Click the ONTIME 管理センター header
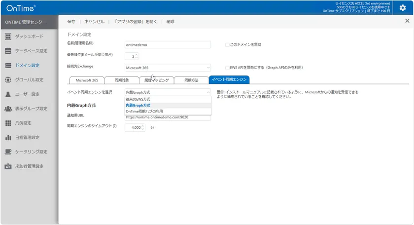Image resolution: width=414 pixels, height=225 pixels. click(26, 22)
